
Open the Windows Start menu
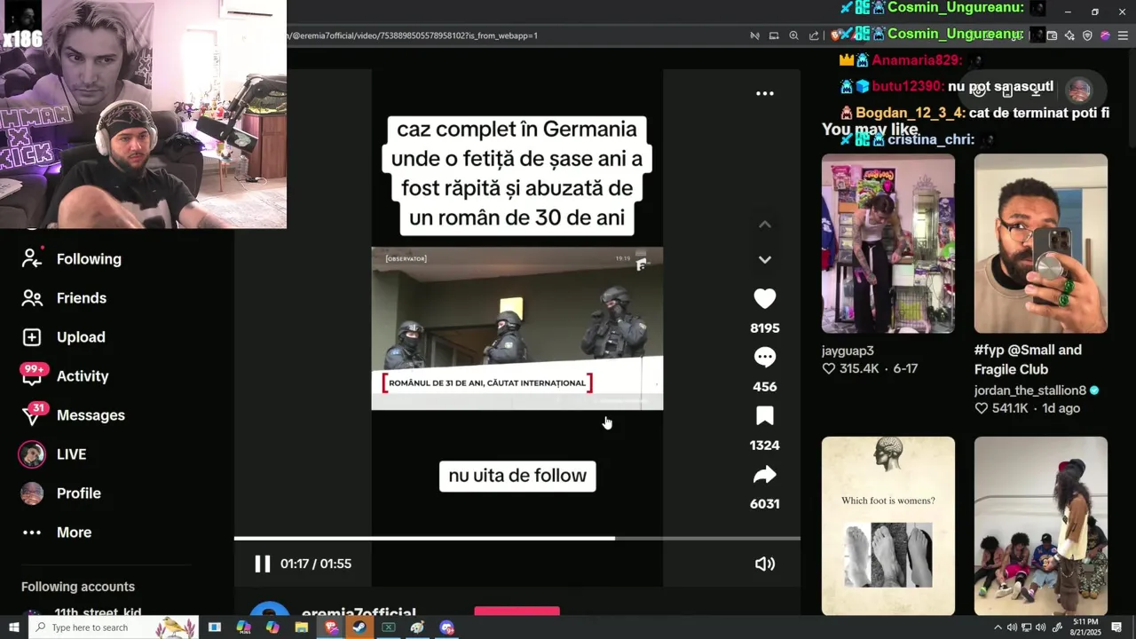coord(13,627)
